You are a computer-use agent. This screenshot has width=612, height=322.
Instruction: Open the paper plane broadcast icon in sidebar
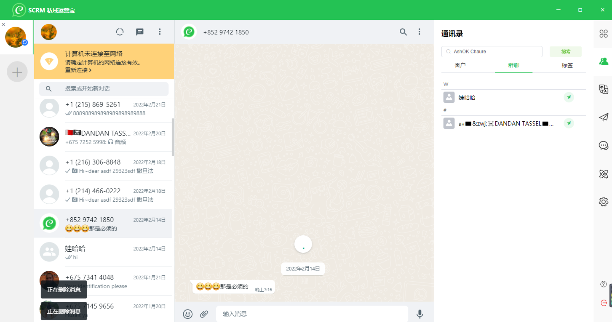pos(603,117)
